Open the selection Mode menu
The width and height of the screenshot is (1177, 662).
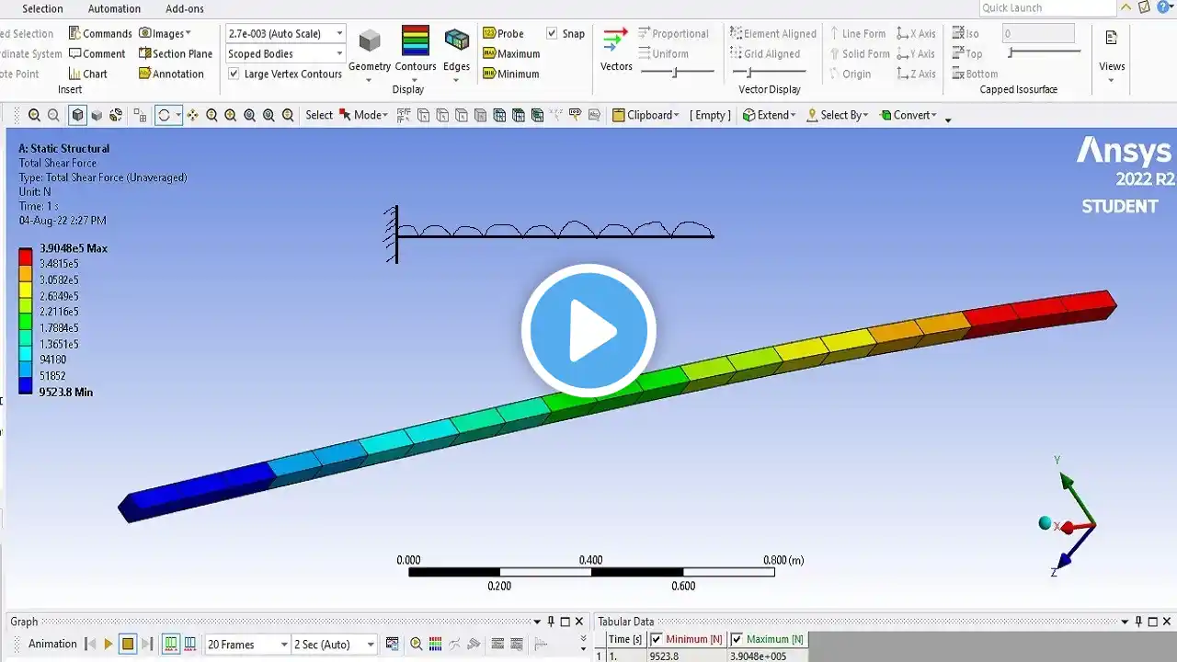tap(363, 115)
